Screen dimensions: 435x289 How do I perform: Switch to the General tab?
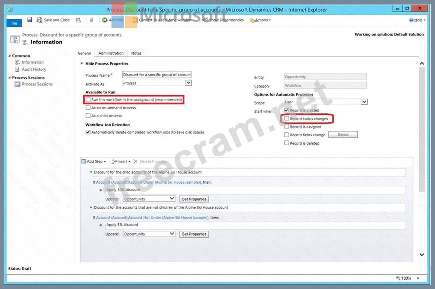pos(84,53)
